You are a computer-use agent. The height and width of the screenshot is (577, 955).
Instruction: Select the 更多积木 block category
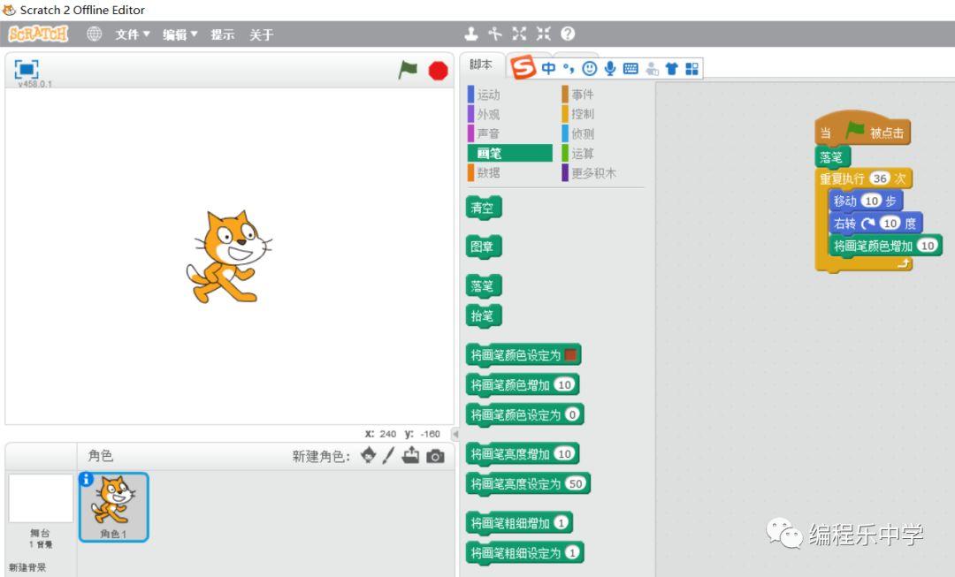pyautogui.click(x=589, y=172)
